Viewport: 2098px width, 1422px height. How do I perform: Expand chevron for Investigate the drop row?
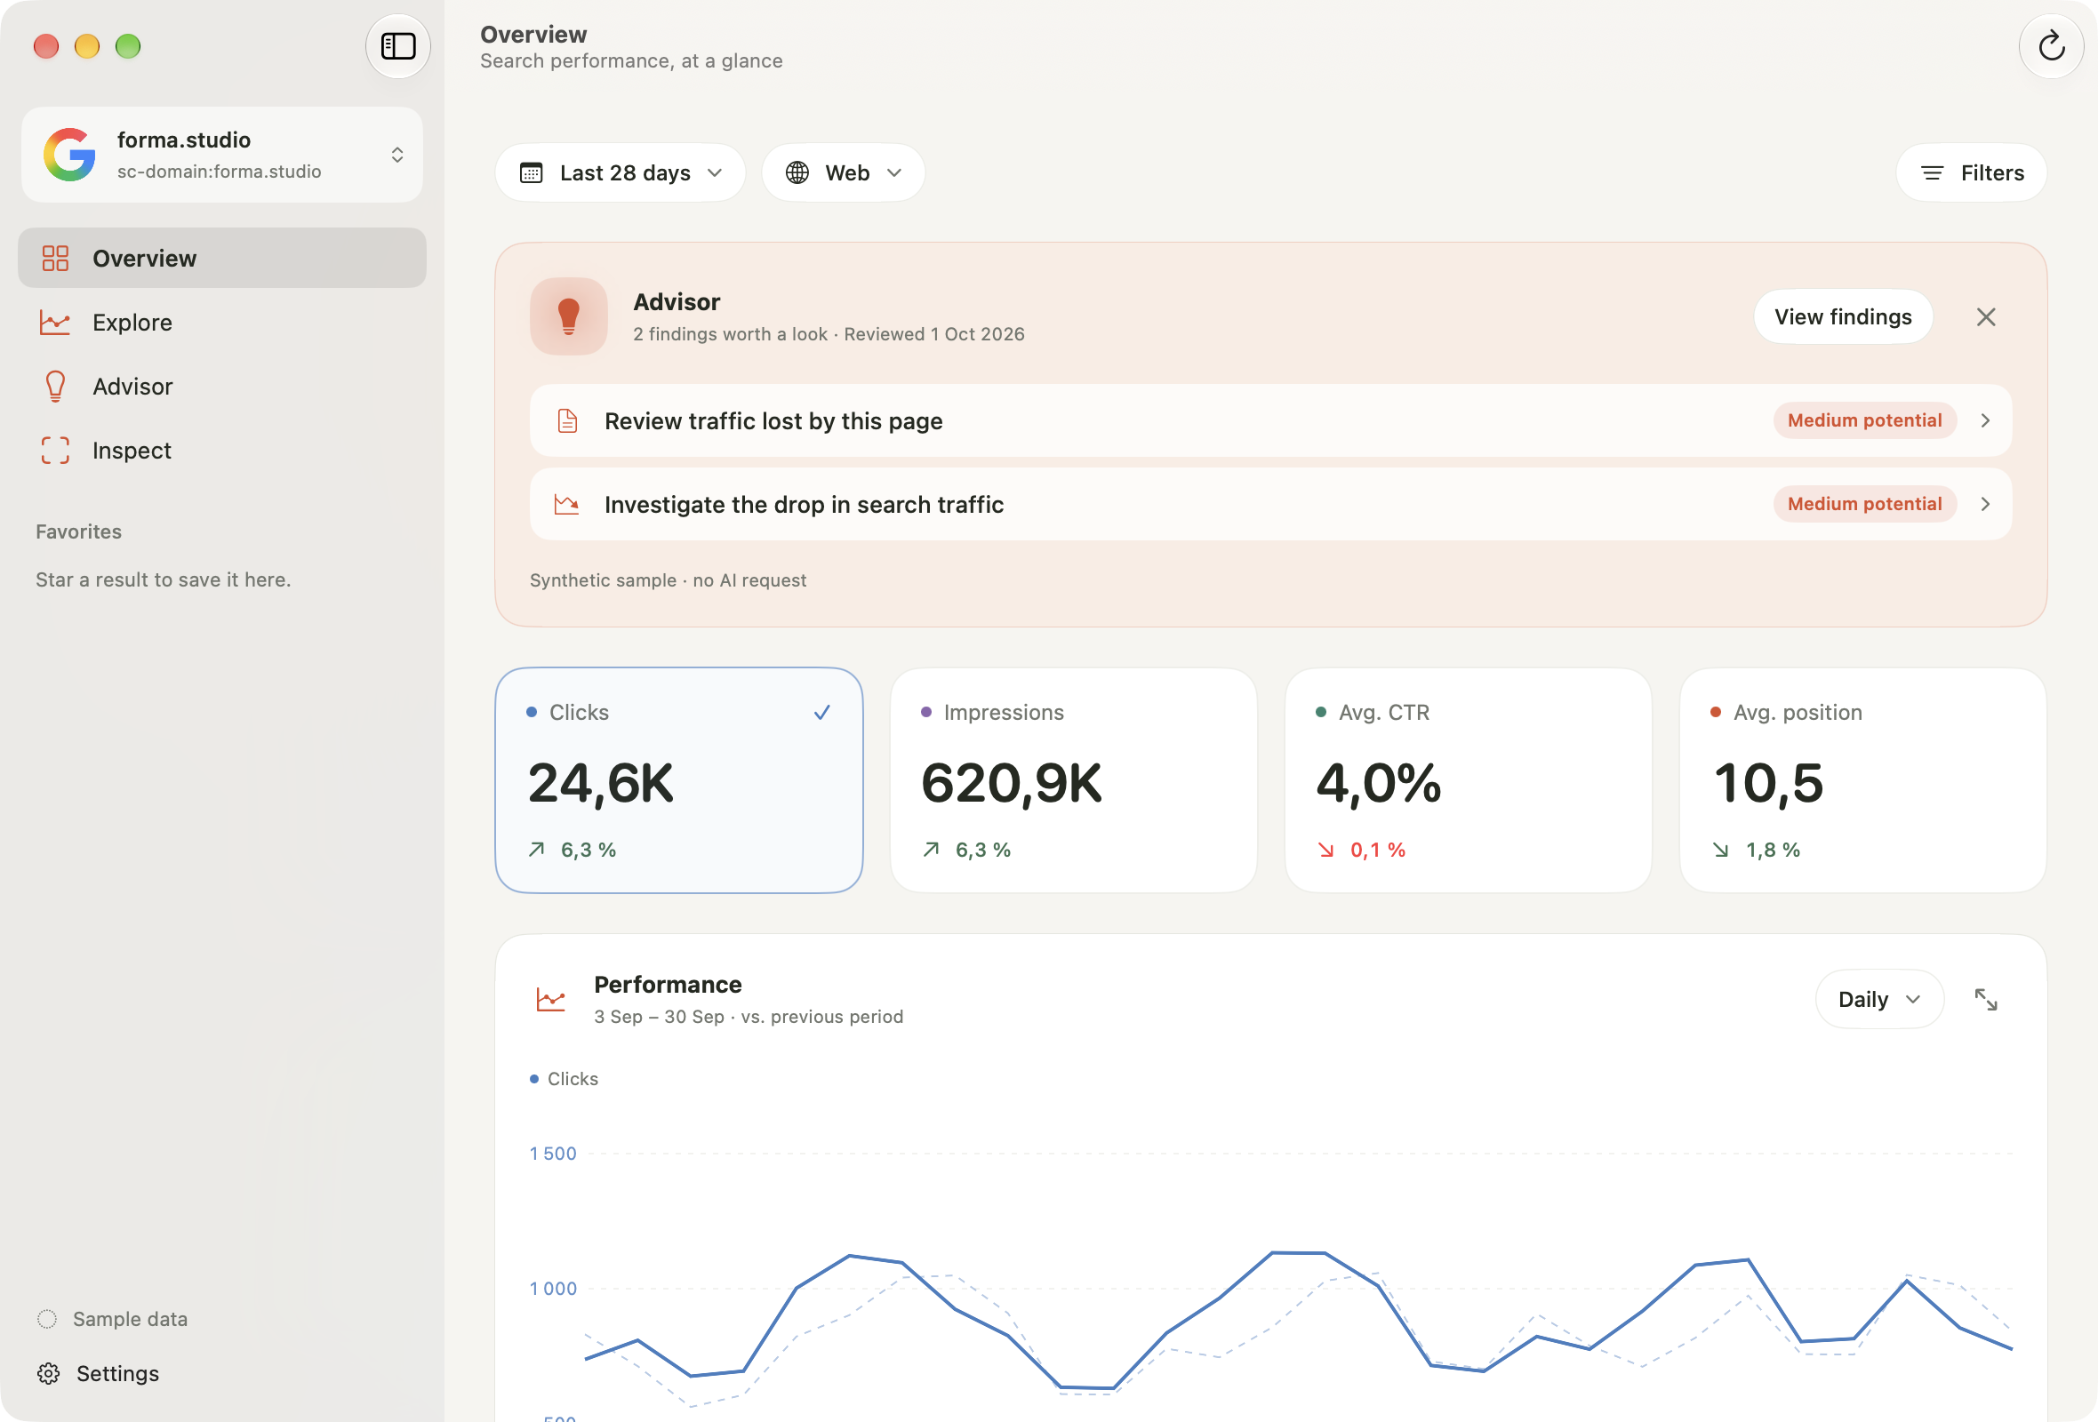(x=1985, y=503)
